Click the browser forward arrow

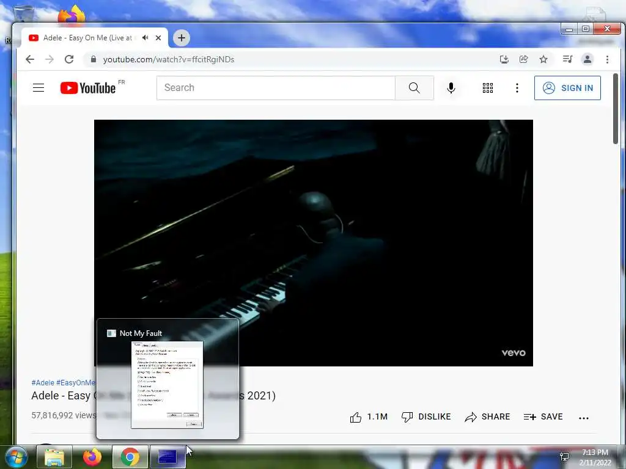pyautogui.click(x=50, y=59)
